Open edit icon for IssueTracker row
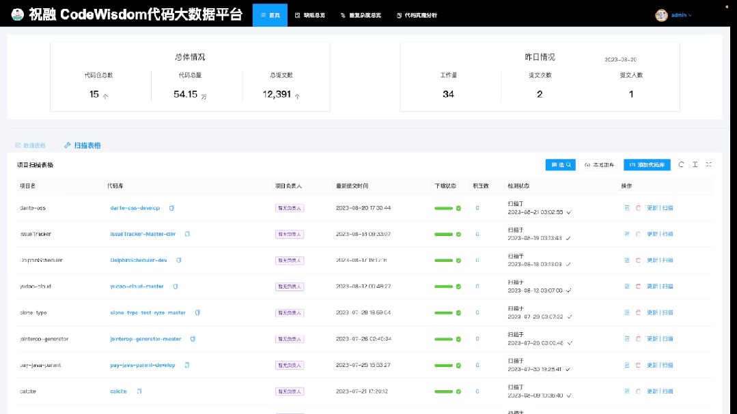The image size is (737, 414). [x=626, y=234]
